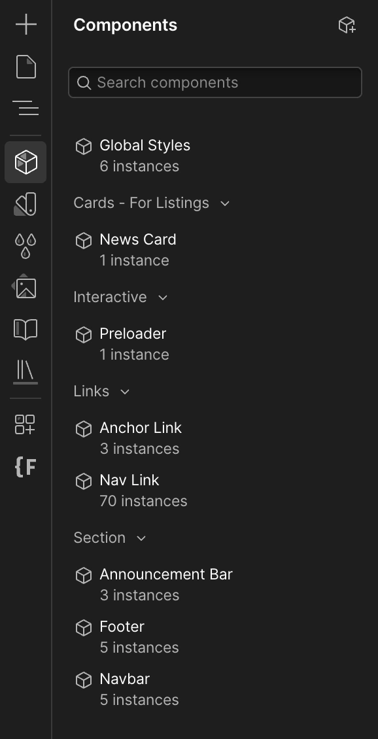The width and height of the screenshot is (378, 739).
Task: Collapse the Section group
Action: click(x=141, y=538)
